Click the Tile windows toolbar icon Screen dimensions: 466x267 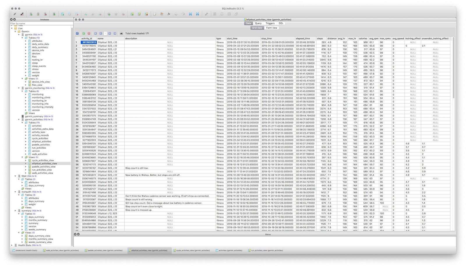point(215,14)
